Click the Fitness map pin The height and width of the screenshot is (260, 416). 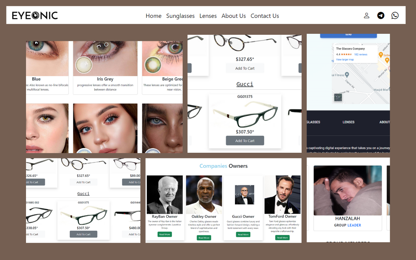tap(347, 75)
